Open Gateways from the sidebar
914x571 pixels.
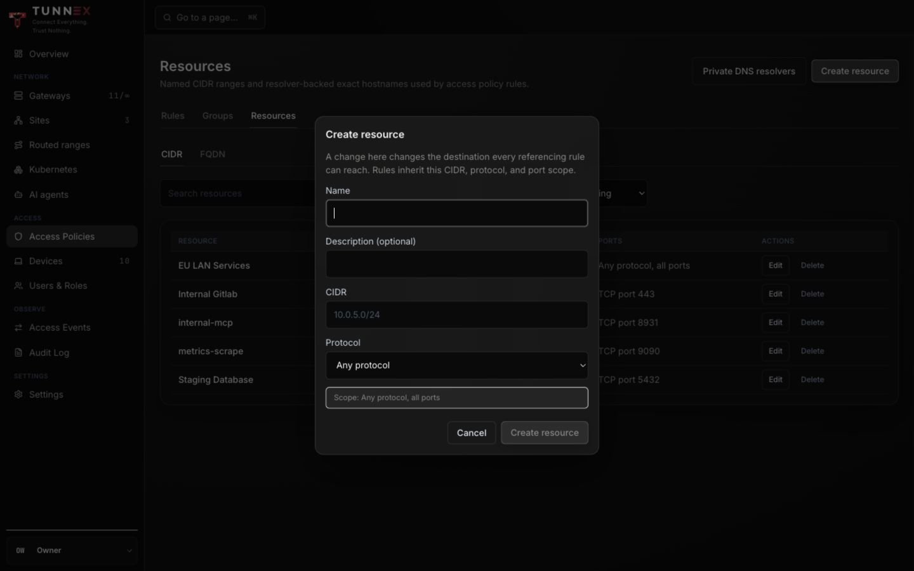[72, 96]
